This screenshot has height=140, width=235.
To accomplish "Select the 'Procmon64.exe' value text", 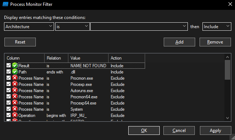I will [x=84, y=97].
